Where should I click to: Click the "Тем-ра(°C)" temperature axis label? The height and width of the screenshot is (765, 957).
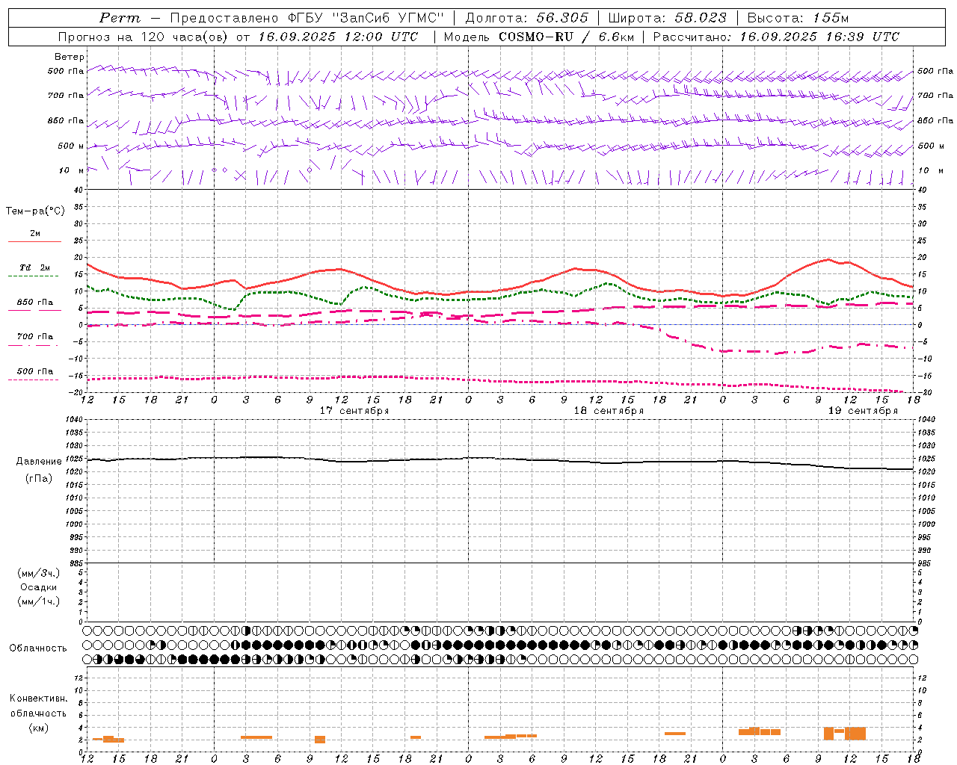(35, 211)
